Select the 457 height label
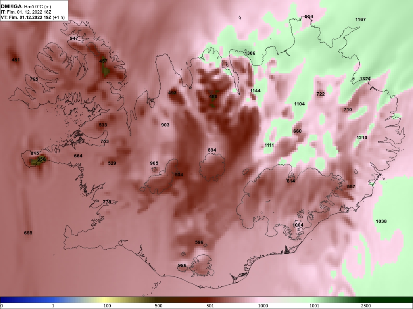 click(103, 61)
